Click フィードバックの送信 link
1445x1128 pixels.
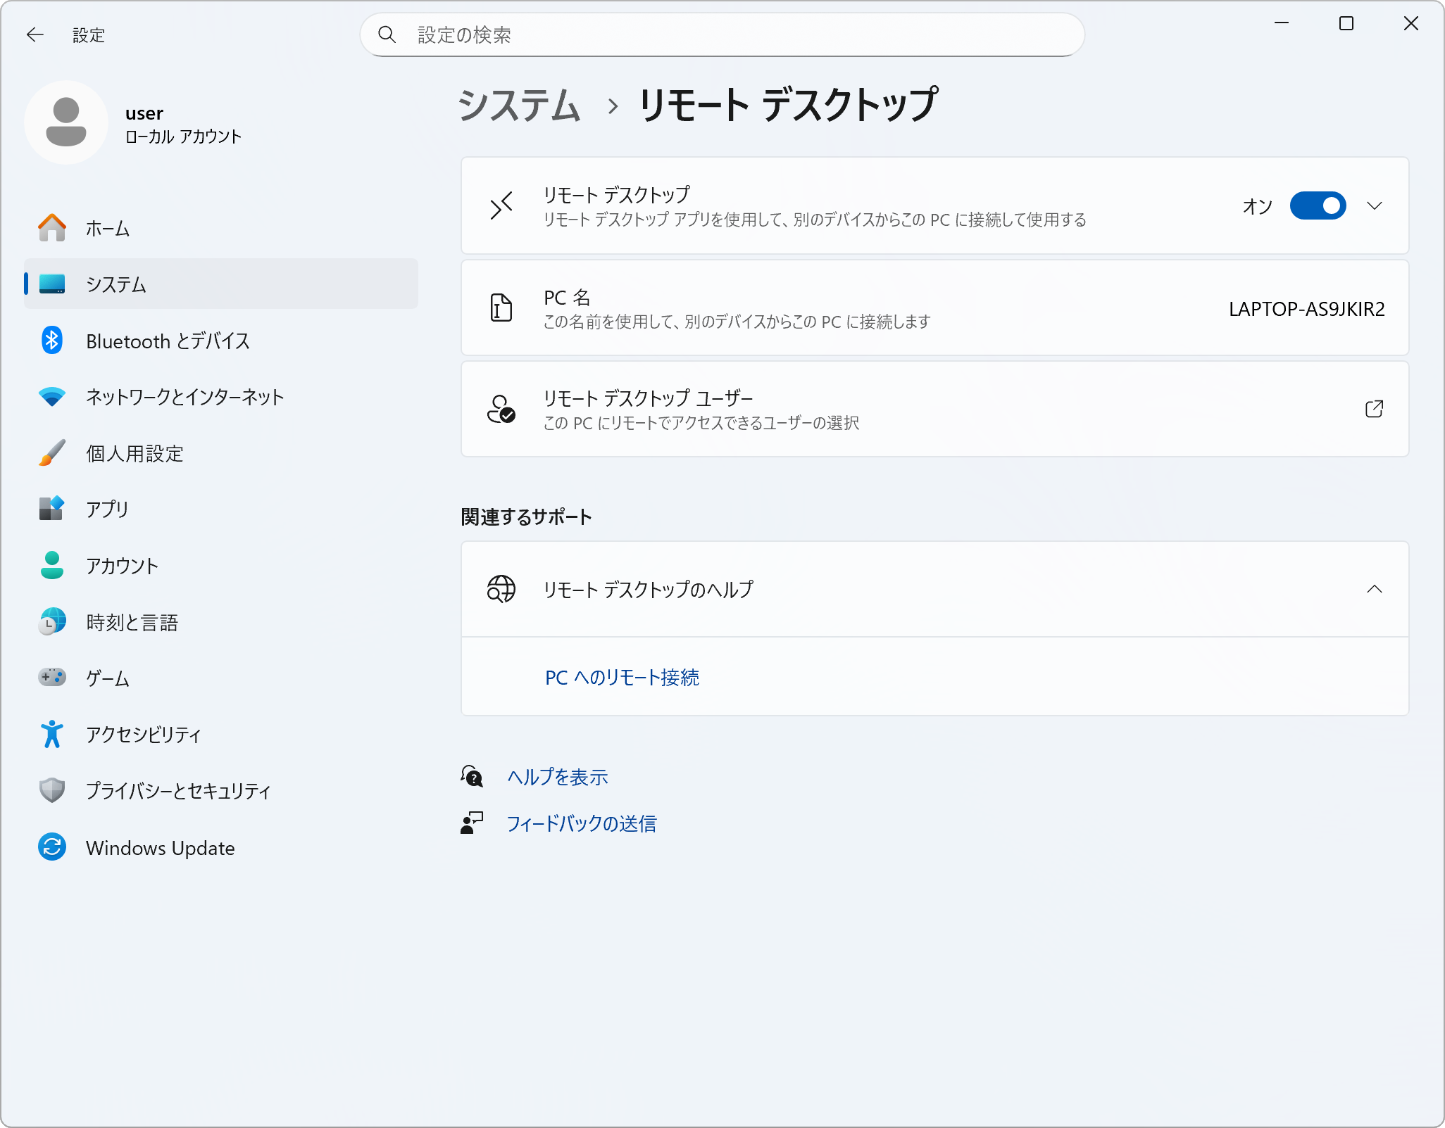click(x=581, y=823)
